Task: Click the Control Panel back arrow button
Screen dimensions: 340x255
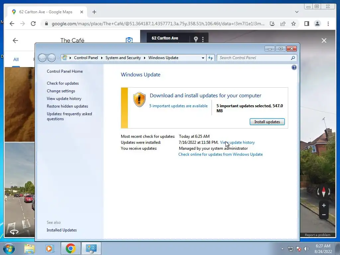Action: (x=42, y=58)
